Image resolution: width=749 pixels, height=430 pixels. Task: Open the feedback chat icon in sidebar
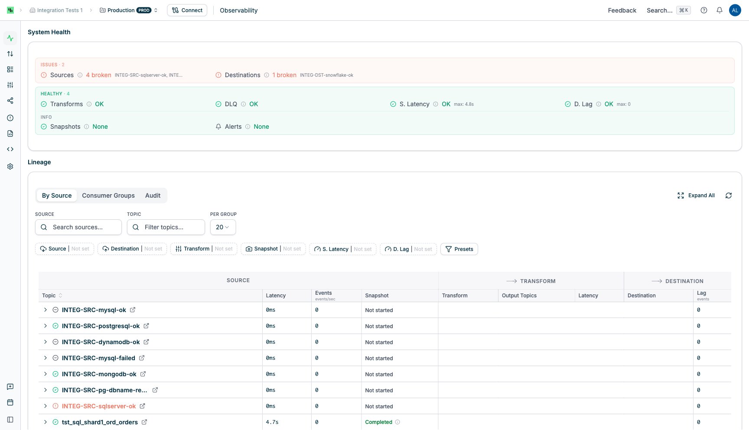[x=10, y=387]
